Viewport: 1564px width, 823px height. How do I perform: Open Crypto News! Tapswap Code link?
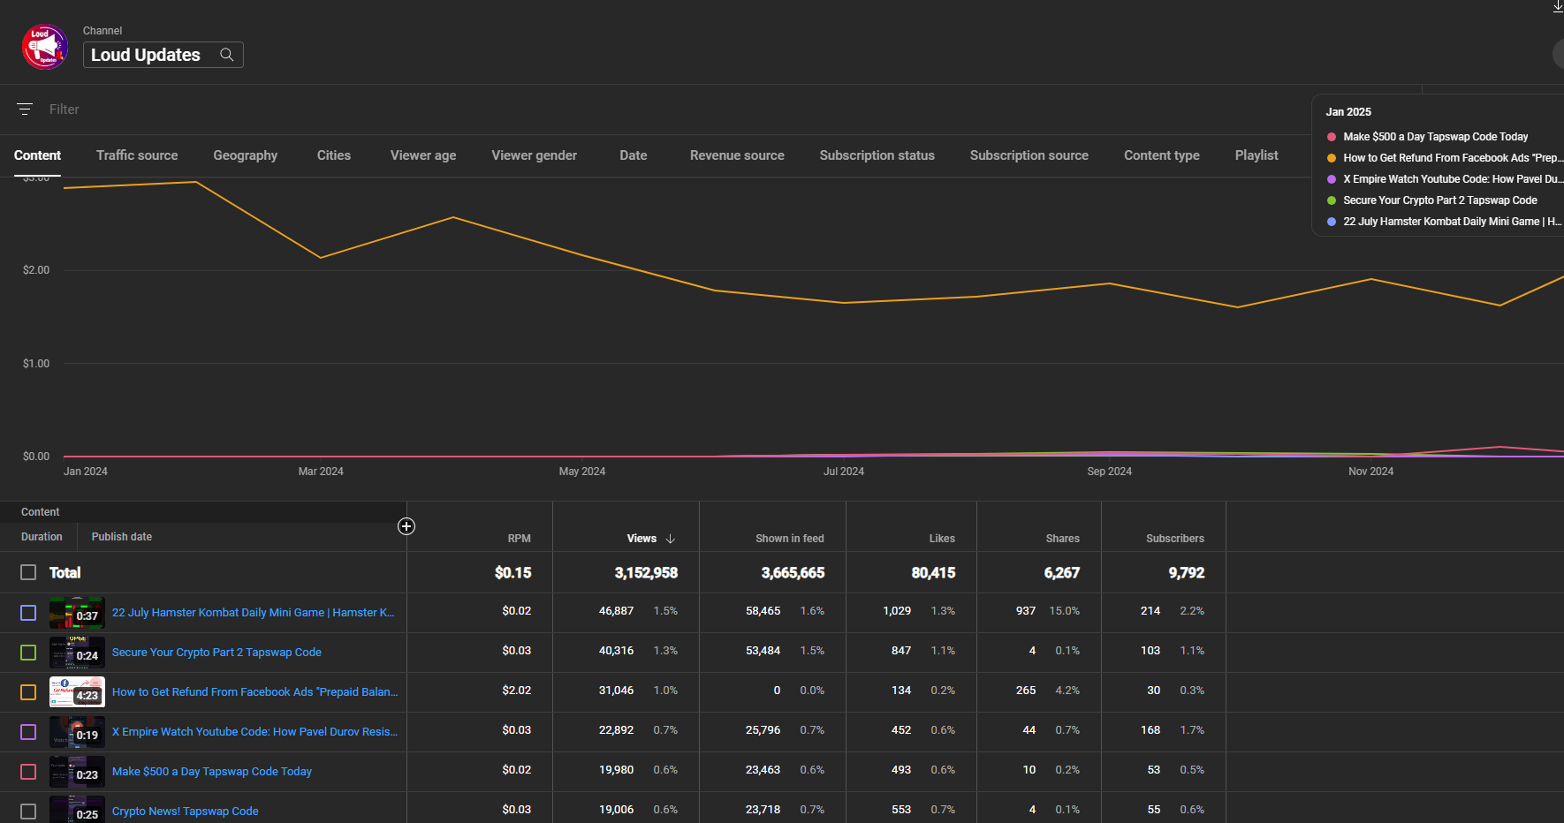(x=186, y=812)
